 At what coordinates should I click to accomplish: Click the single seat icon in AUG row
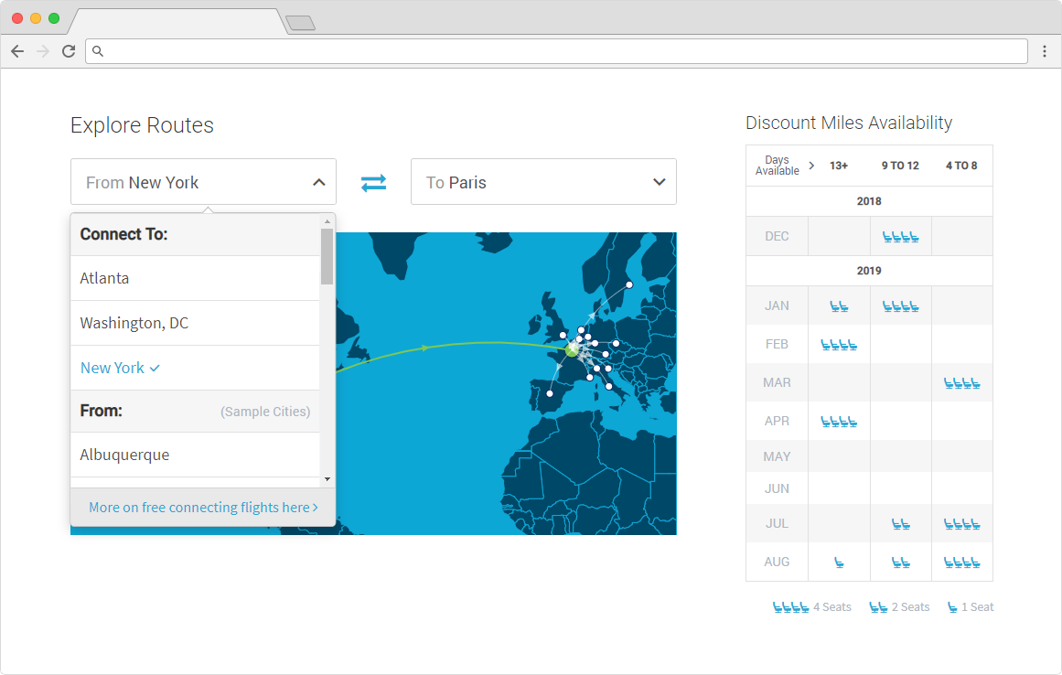tap(839, 562)
